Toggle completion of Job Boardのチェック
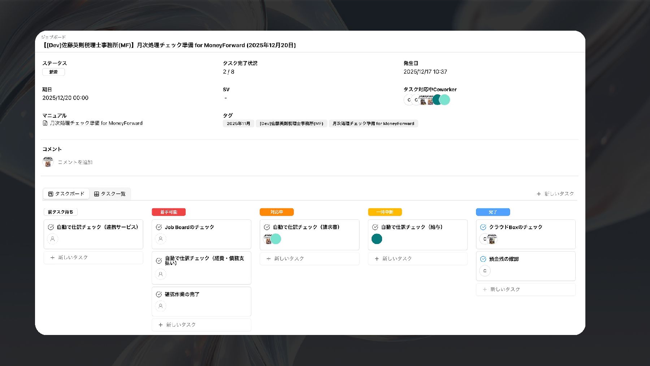This screenshot has height=366, width=650. coord(159,227)
